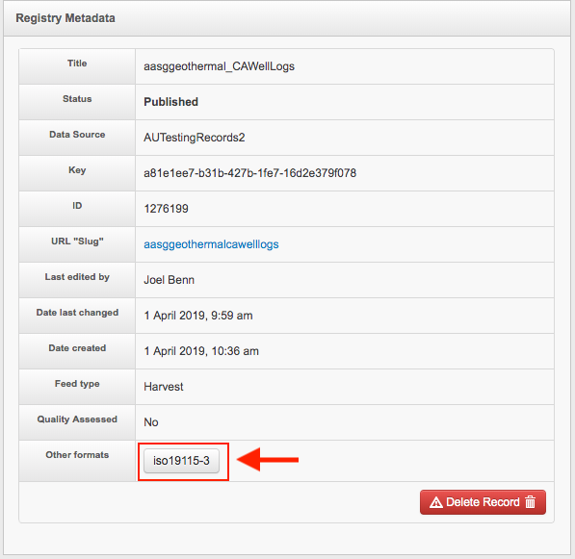Screen dimensions: 575x559
Task: Click the red arrow pointing at iso19115-3
Action: [268, 459]
